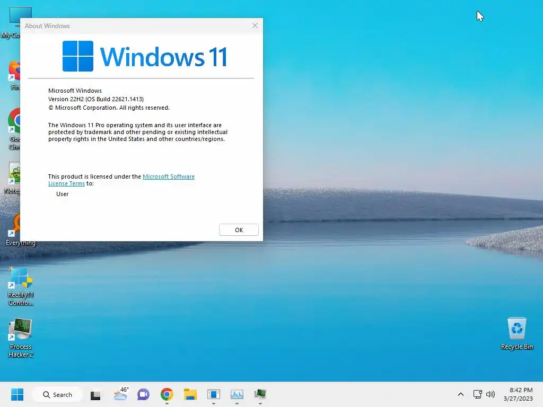Open the weather widget showing 46°
Viewport: 543px width, 407px height.
point(120,394)
